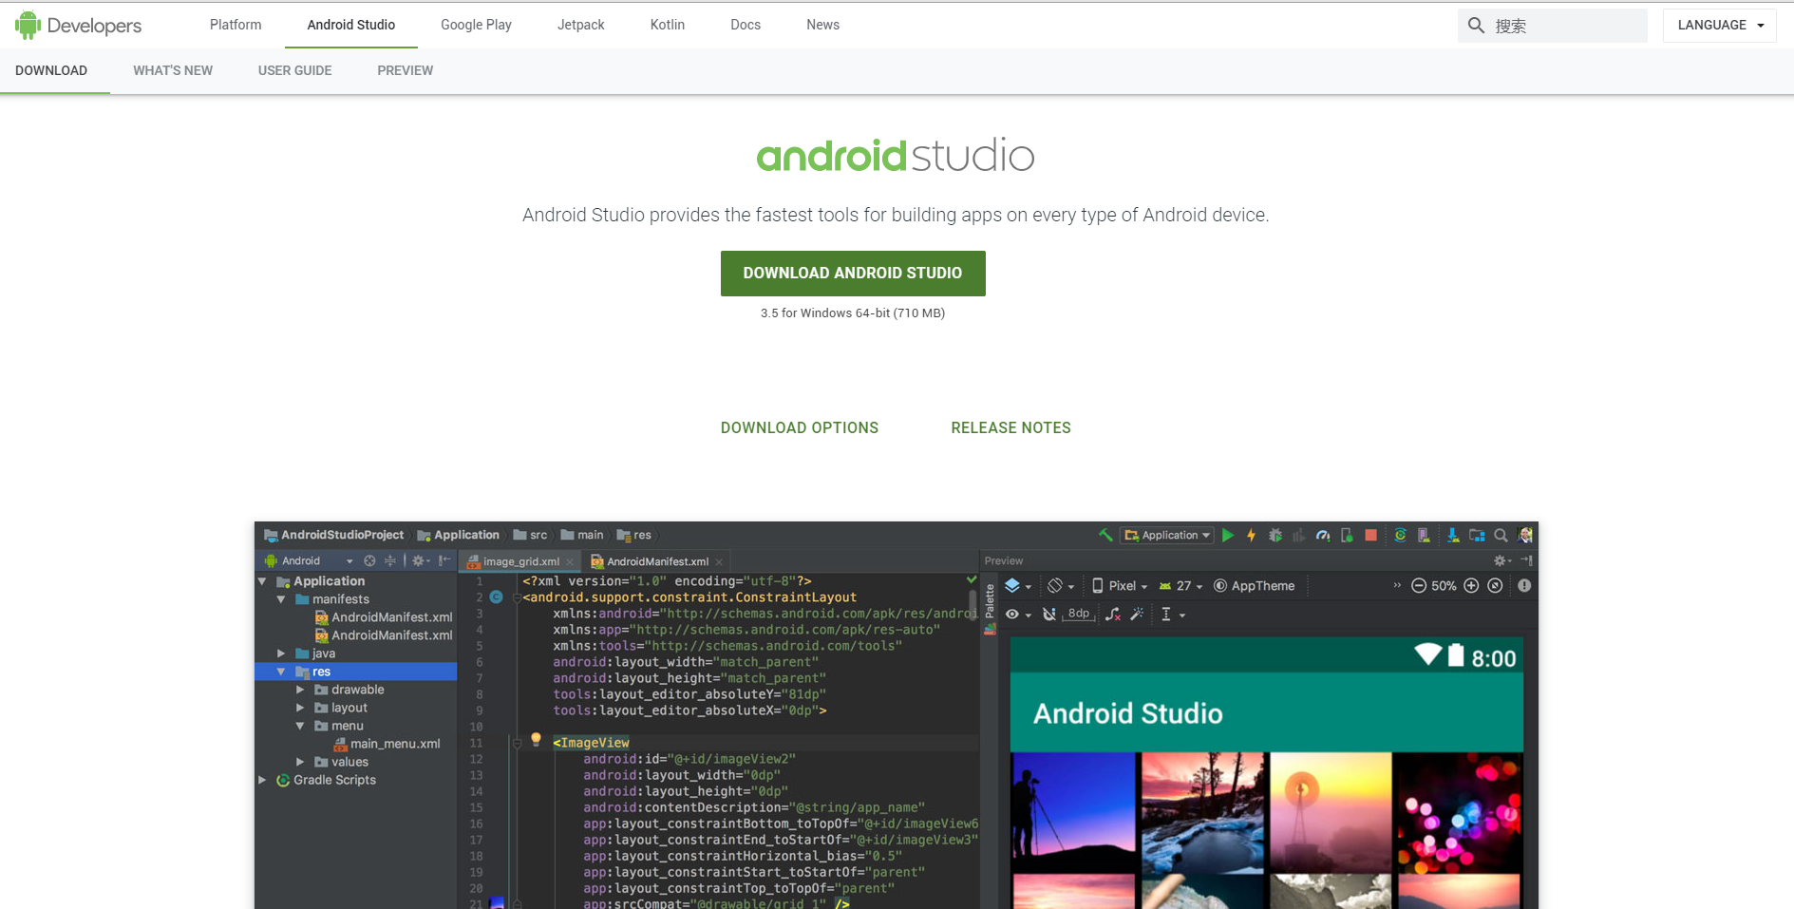Screen dimensions: 1794x909
Task: Open the LANGUAGE dropdown
Action: click(x=1720, y=26)
